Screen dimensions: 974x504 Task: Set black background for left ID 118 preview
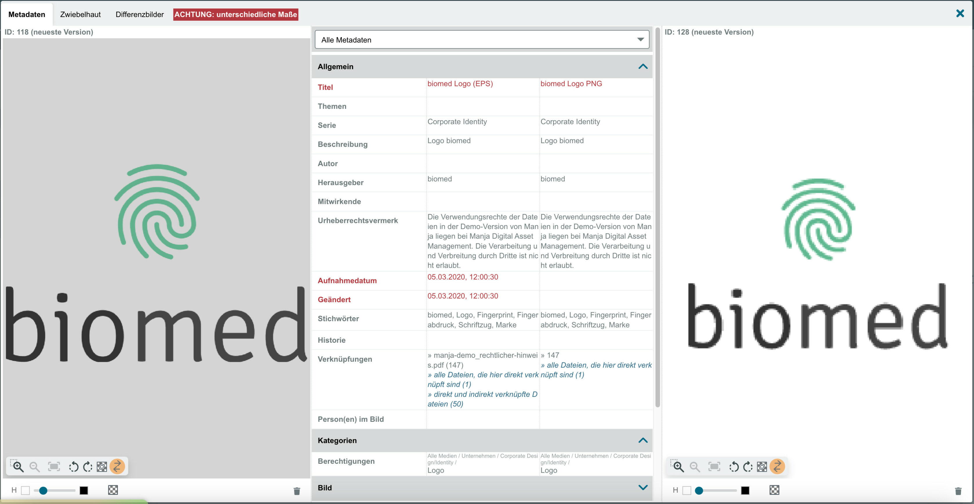click(84, 490)
